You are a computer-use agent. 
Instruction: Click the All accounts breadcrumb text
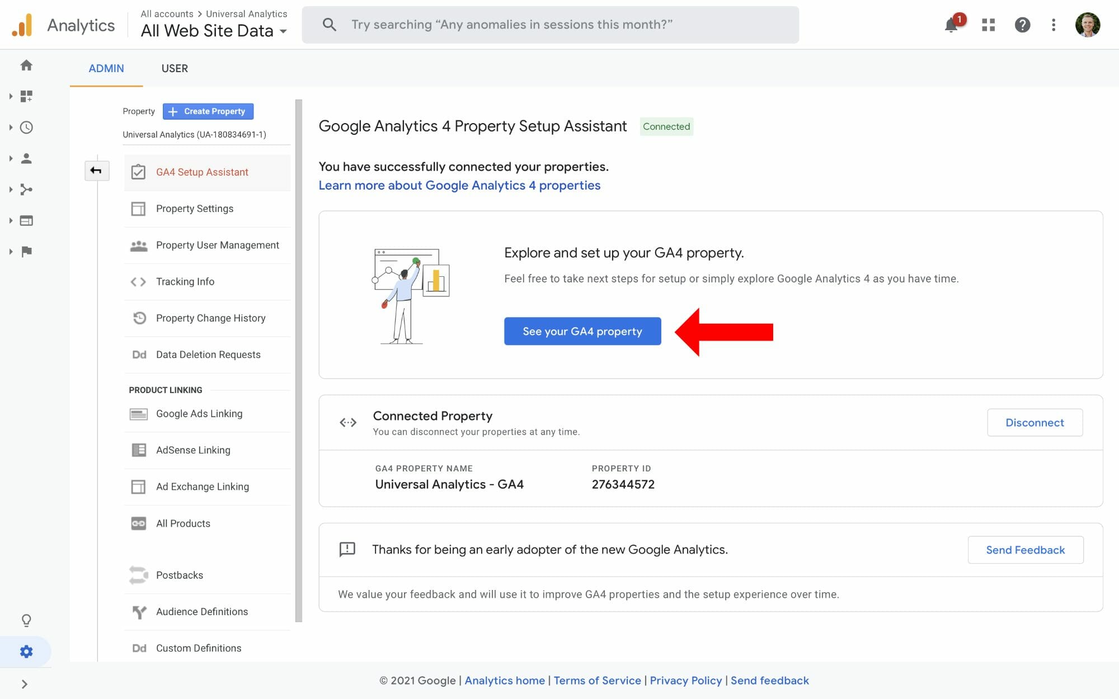[167, 13]
